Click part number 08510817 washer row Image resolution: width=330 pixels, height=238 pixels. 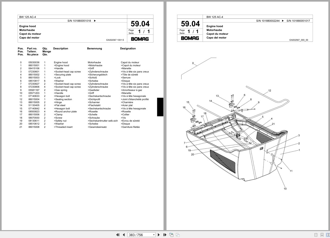[34, 81]
